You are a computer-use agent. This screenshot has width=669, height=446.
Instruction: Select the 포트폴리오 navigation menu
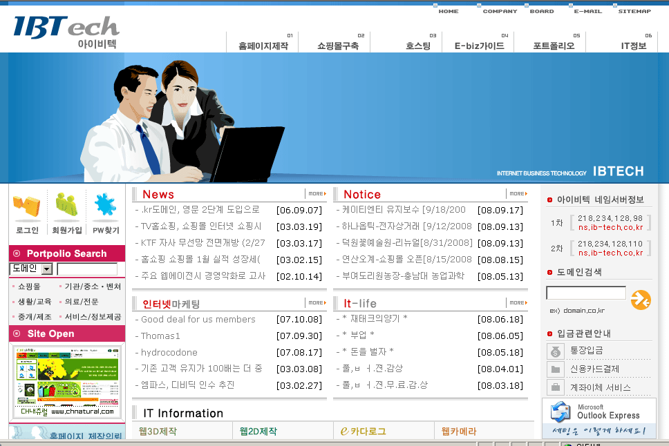point(554,46)
